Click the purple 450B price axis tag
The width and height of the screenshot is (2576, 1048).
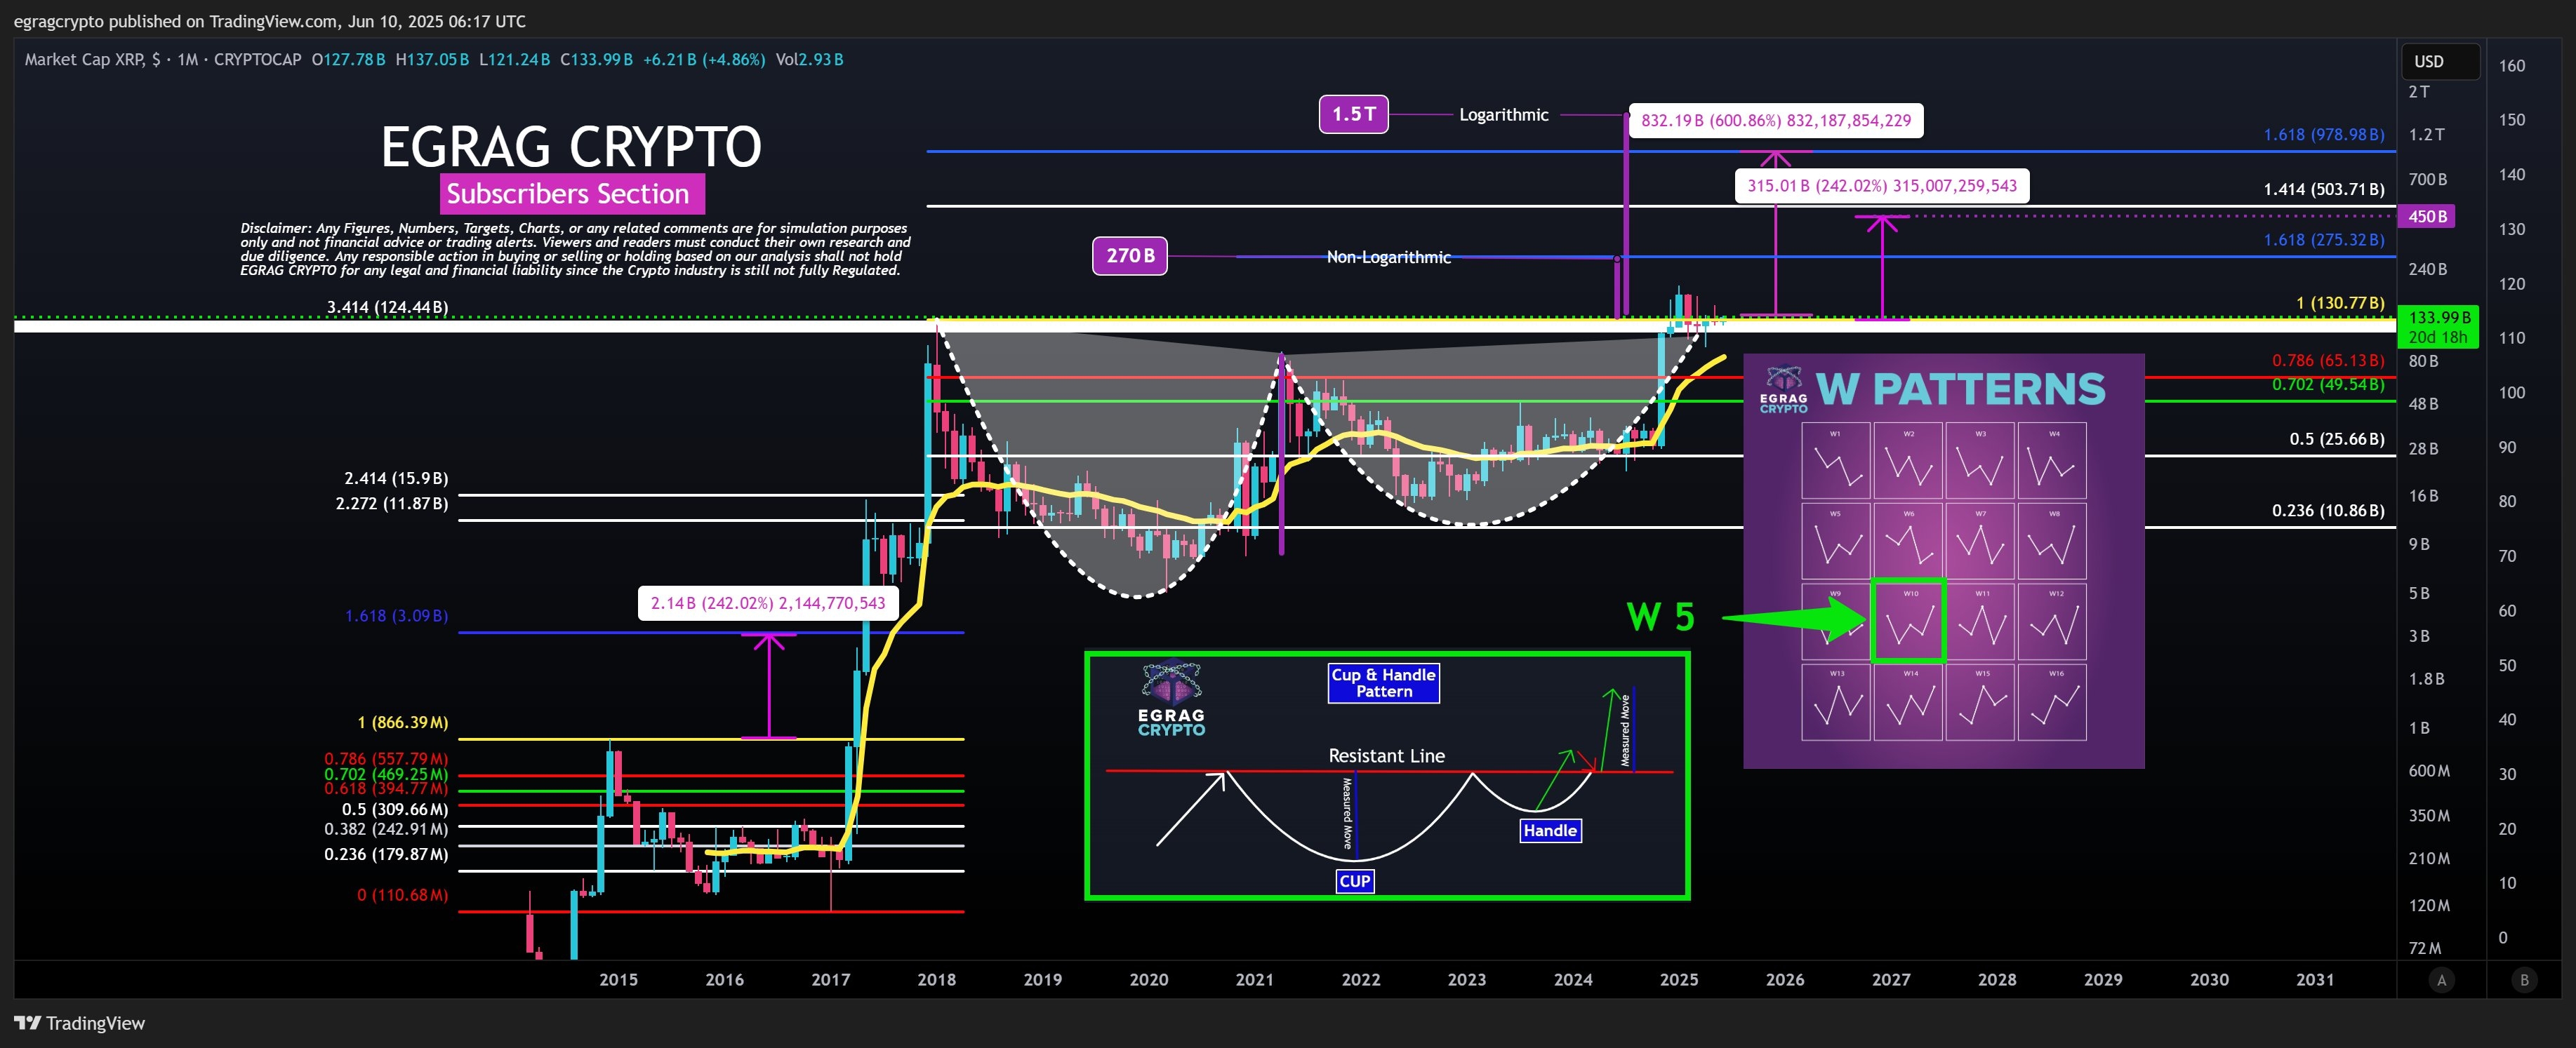(2427, 216)
